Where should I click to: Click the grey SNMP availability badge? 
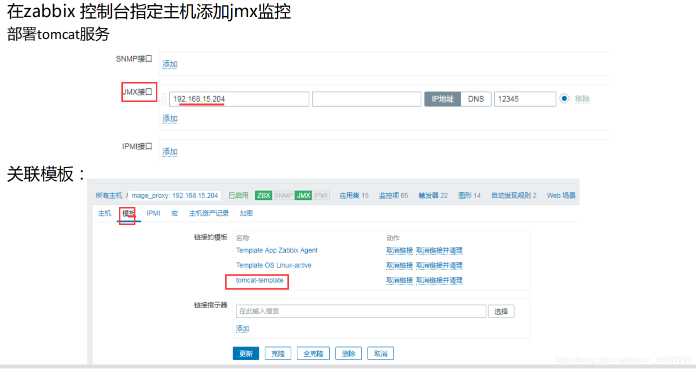click(283, 195)
